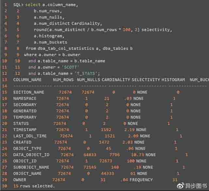Select the CARDINALITY column header
The image size is (209, 191).
(116, 80)
